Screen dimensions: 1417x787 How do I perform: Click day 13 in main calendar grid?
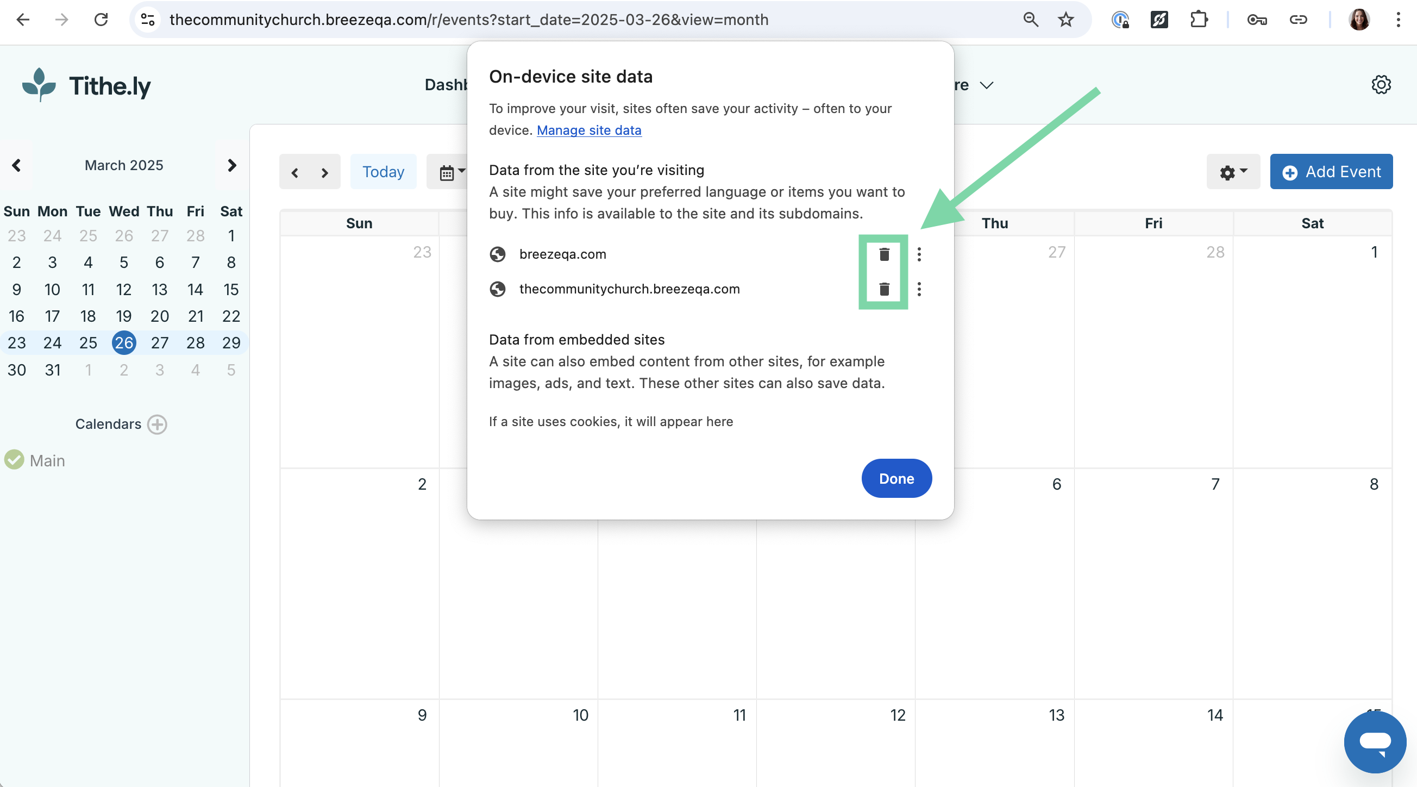pyautogui.click(x=1056, y=715)
